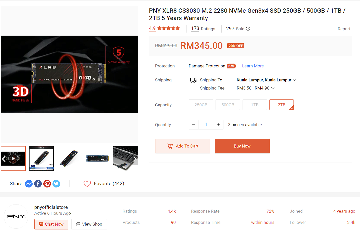The height and width of the screenshot is (233, 360).
Task: Select the 250GB capacity option
Action: coord(201,105)
